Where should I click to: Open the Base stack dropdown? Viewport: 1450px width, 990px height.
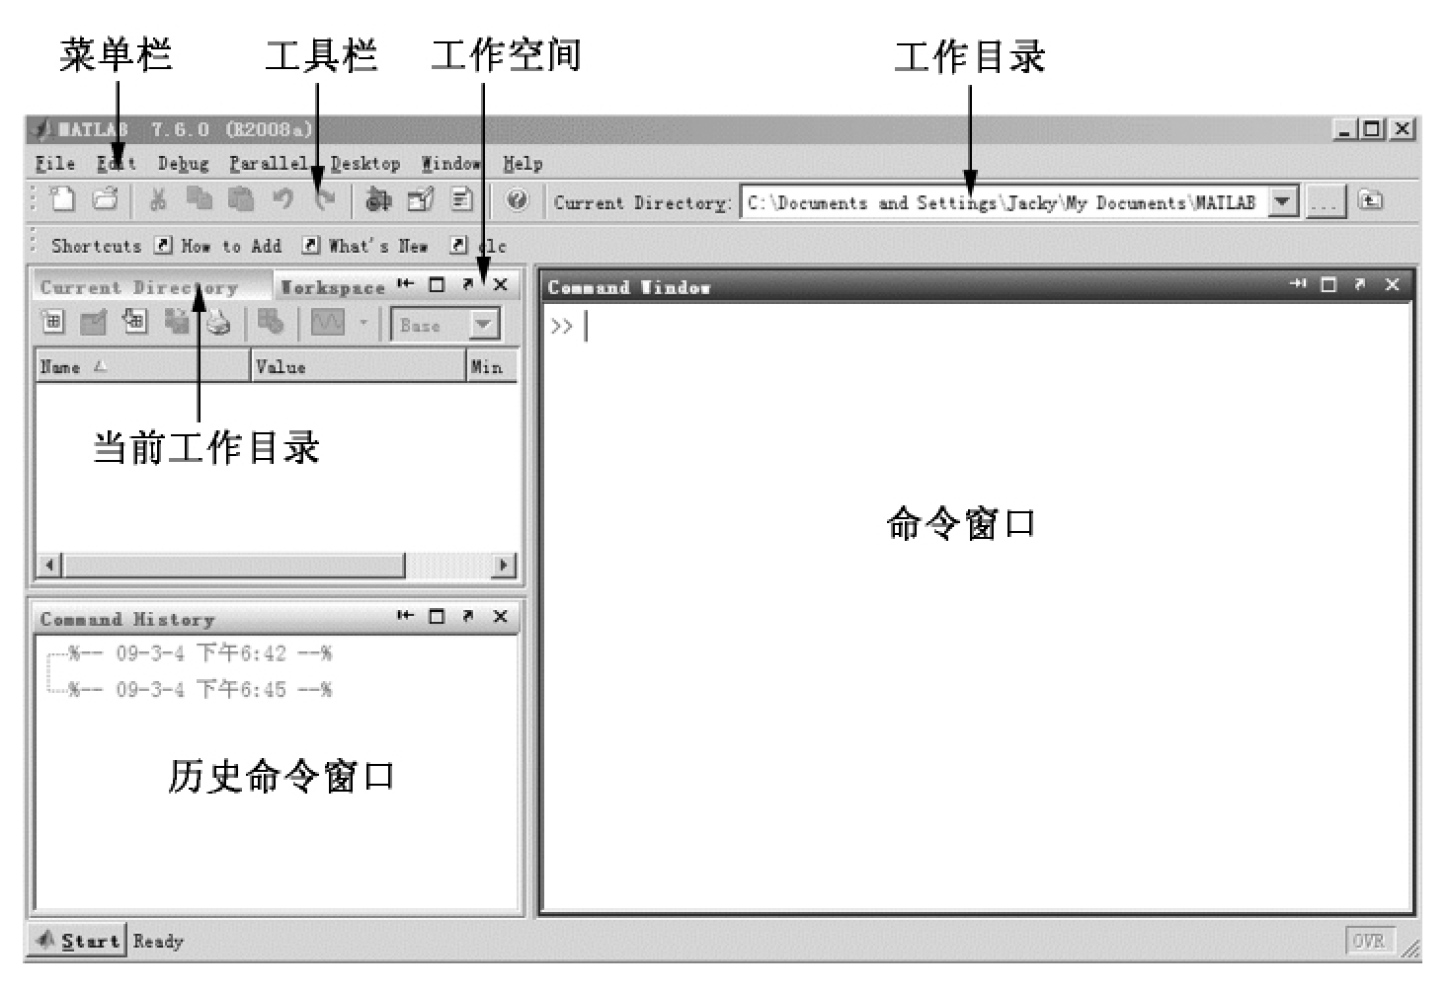(483, 325)
